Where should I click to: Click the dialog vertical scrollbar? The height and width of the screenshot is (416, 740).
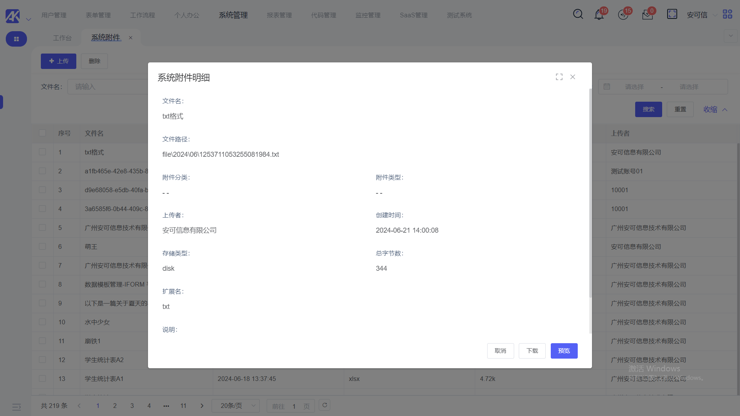tap(590, 193)
